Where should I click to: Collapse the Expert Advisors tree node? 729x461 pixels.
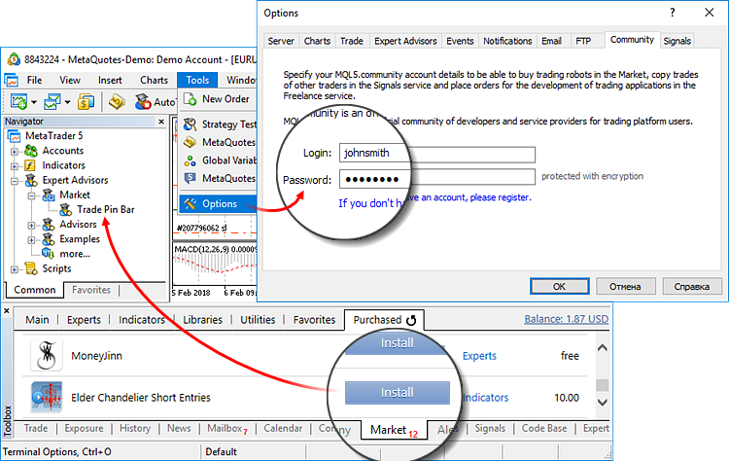pyautogui.click(x=15, y=181)
